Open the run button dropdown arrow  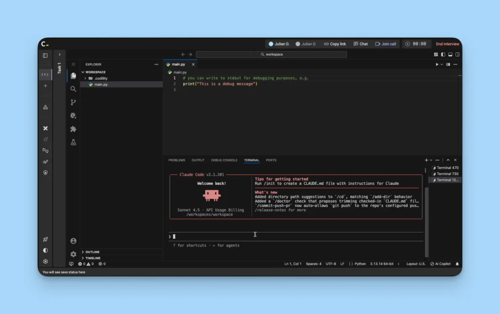tap(441, 64)
